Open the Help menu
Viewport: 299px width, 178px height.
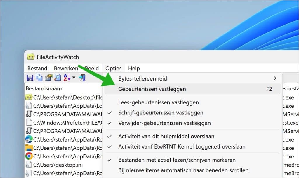click(134, 68)
